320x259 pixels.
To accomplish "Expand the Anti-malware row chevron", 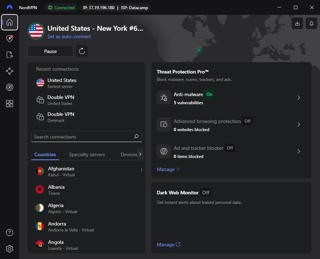I will 298,98.
